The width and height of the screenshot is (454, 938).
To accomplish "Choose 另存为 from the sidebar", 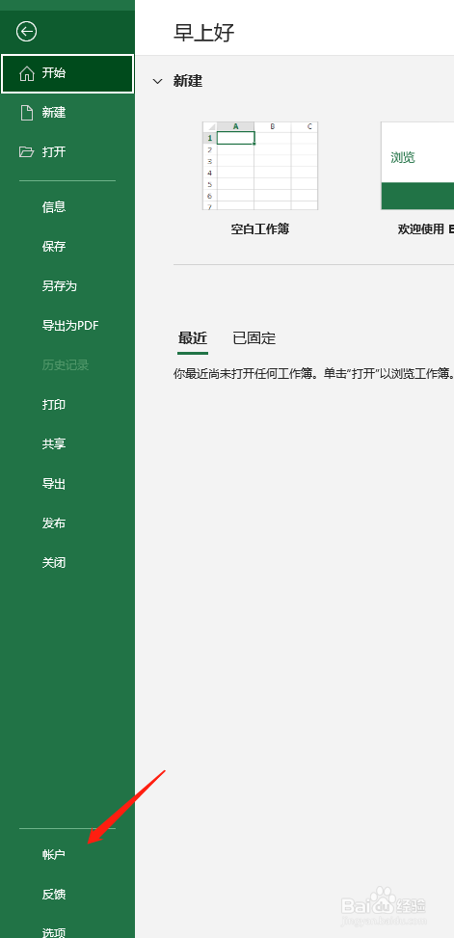I will tap(59, 286).
